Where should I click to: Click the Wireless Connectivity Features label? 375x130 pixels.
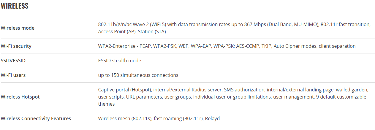[36, 118]
